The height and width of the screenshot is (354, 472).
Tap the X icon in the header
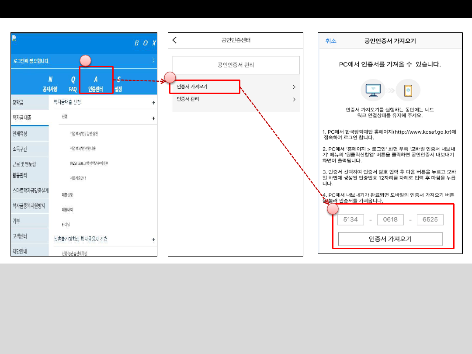pyautogui.click(x=154, y=43)
